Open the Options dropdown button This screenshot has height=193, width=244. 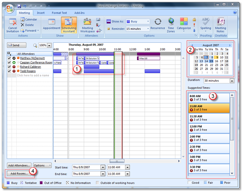(42, 165)
